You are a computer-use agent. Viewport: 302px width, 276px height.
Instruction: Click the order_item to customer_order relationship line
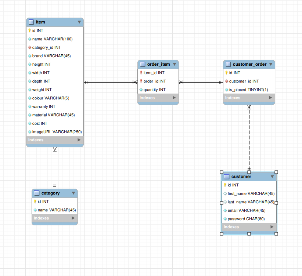[201, 82]
